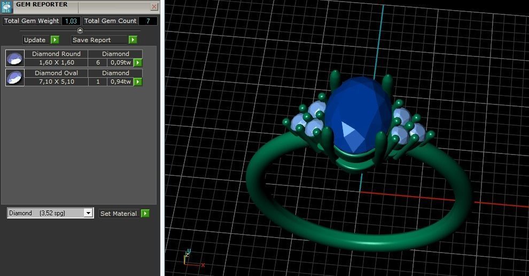Click quantity '6' in Diamond Round row

pos(98,62)
